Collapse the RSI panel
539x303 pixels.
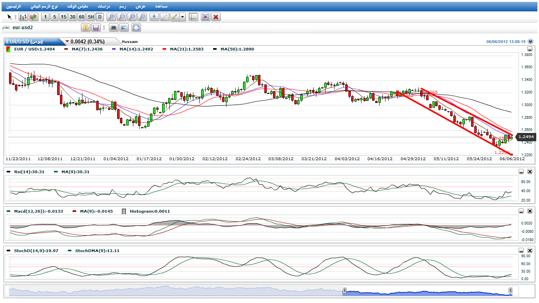tap(521, 172)
